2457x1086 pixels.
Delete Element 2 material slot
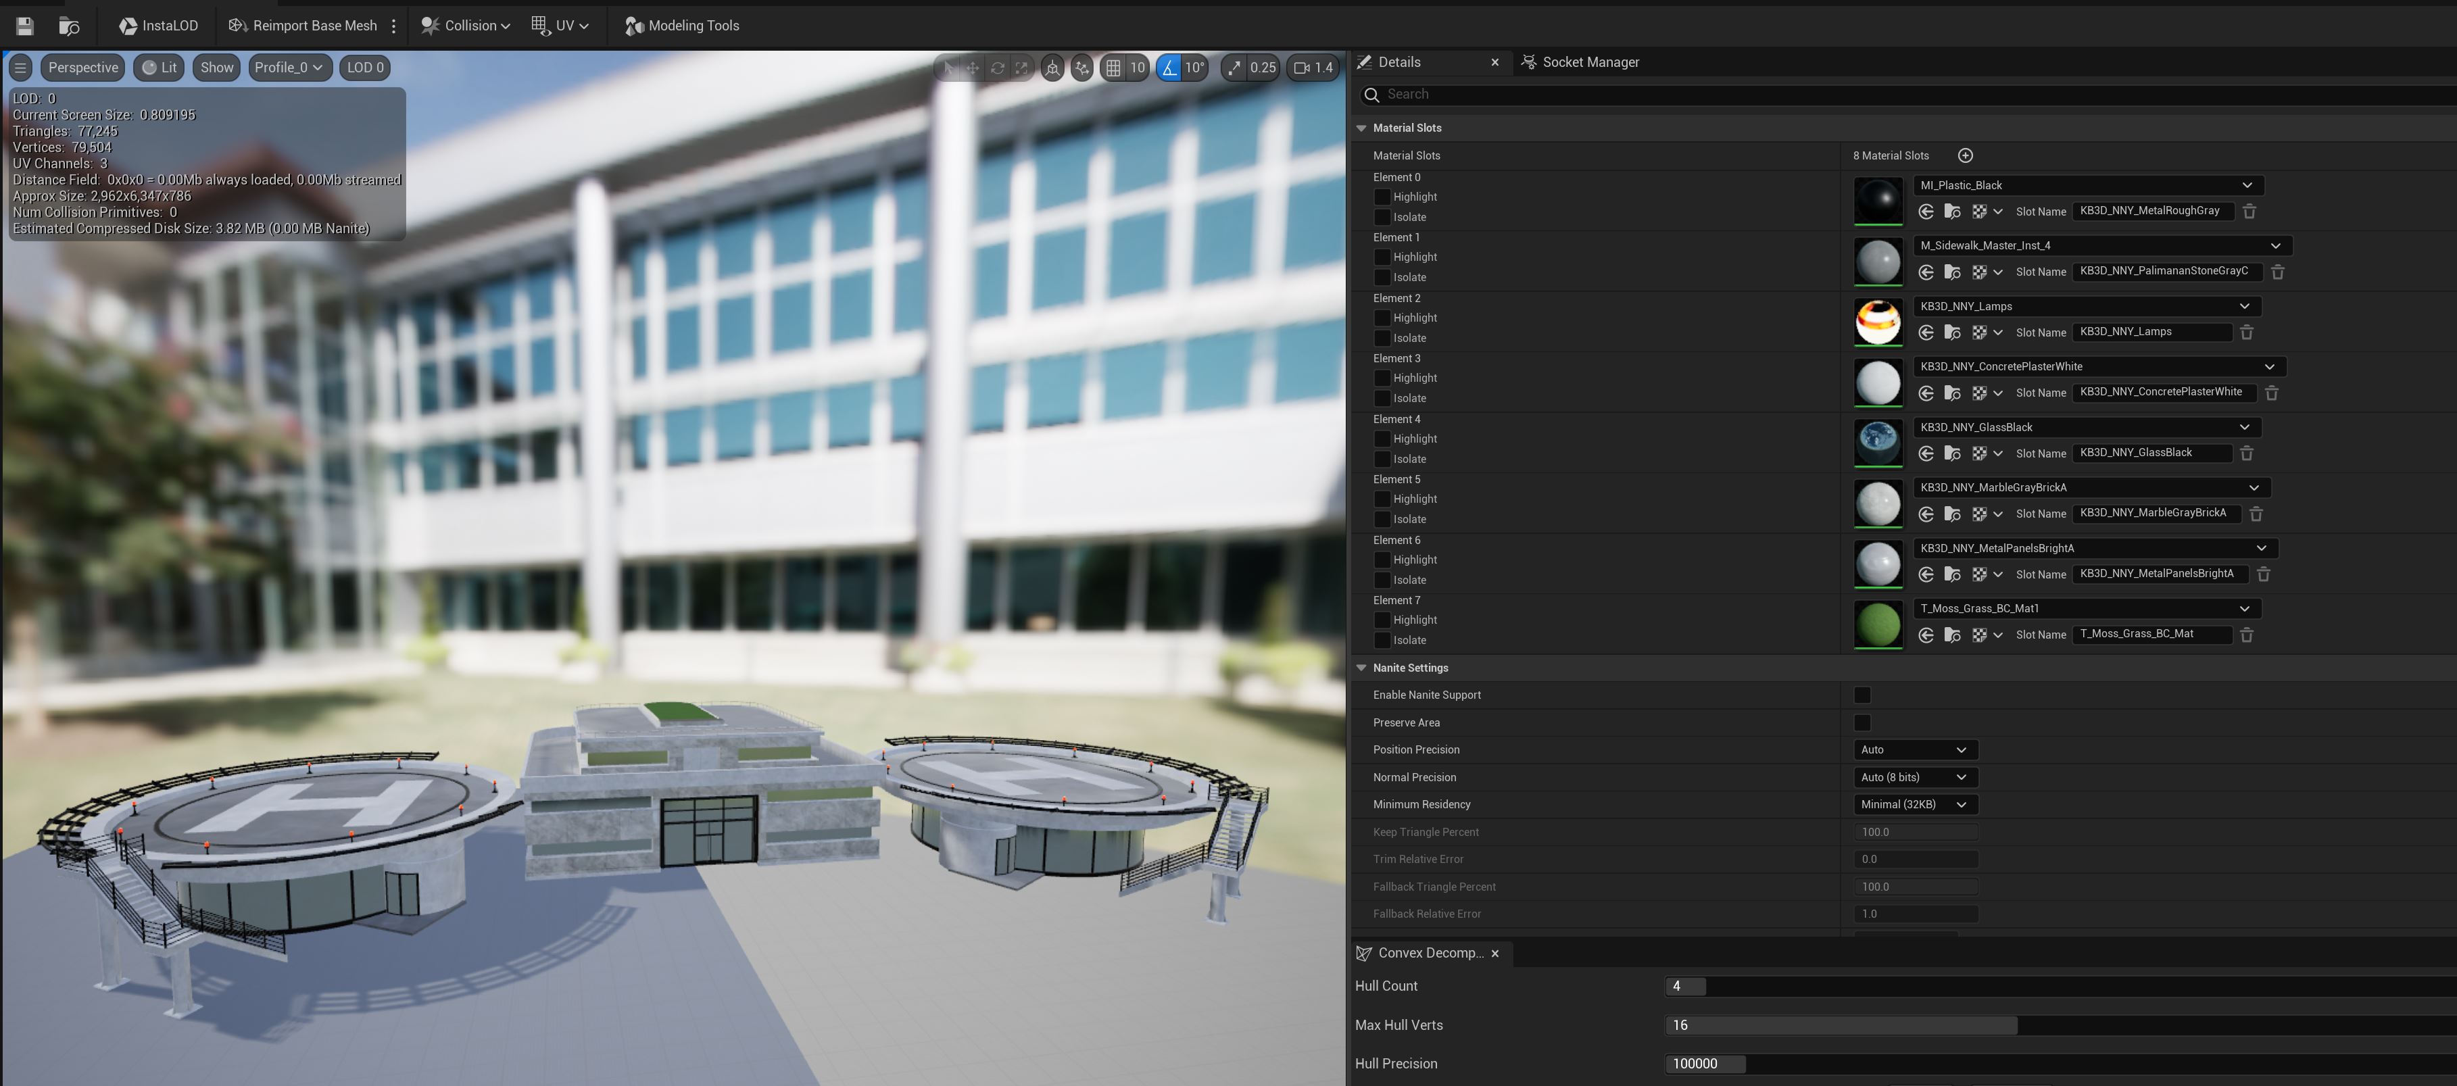(x=2246, y=332)
